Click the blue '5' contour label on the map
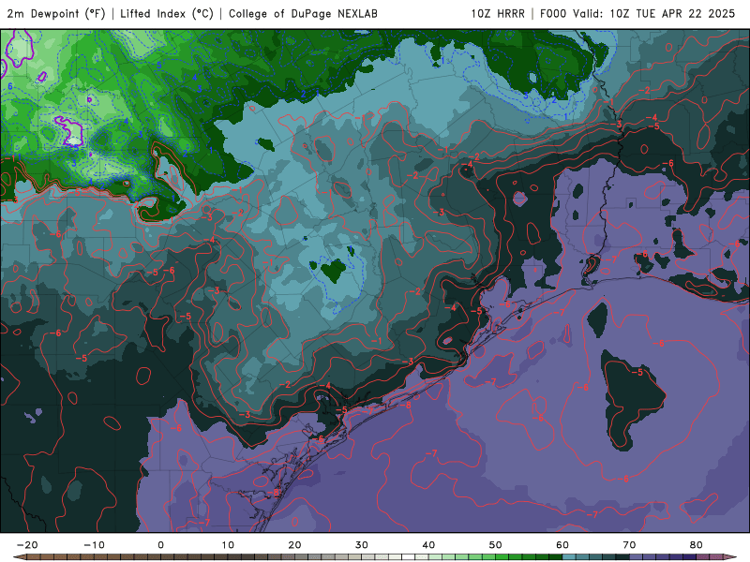 pyautogui.click(x=159, y=66)
